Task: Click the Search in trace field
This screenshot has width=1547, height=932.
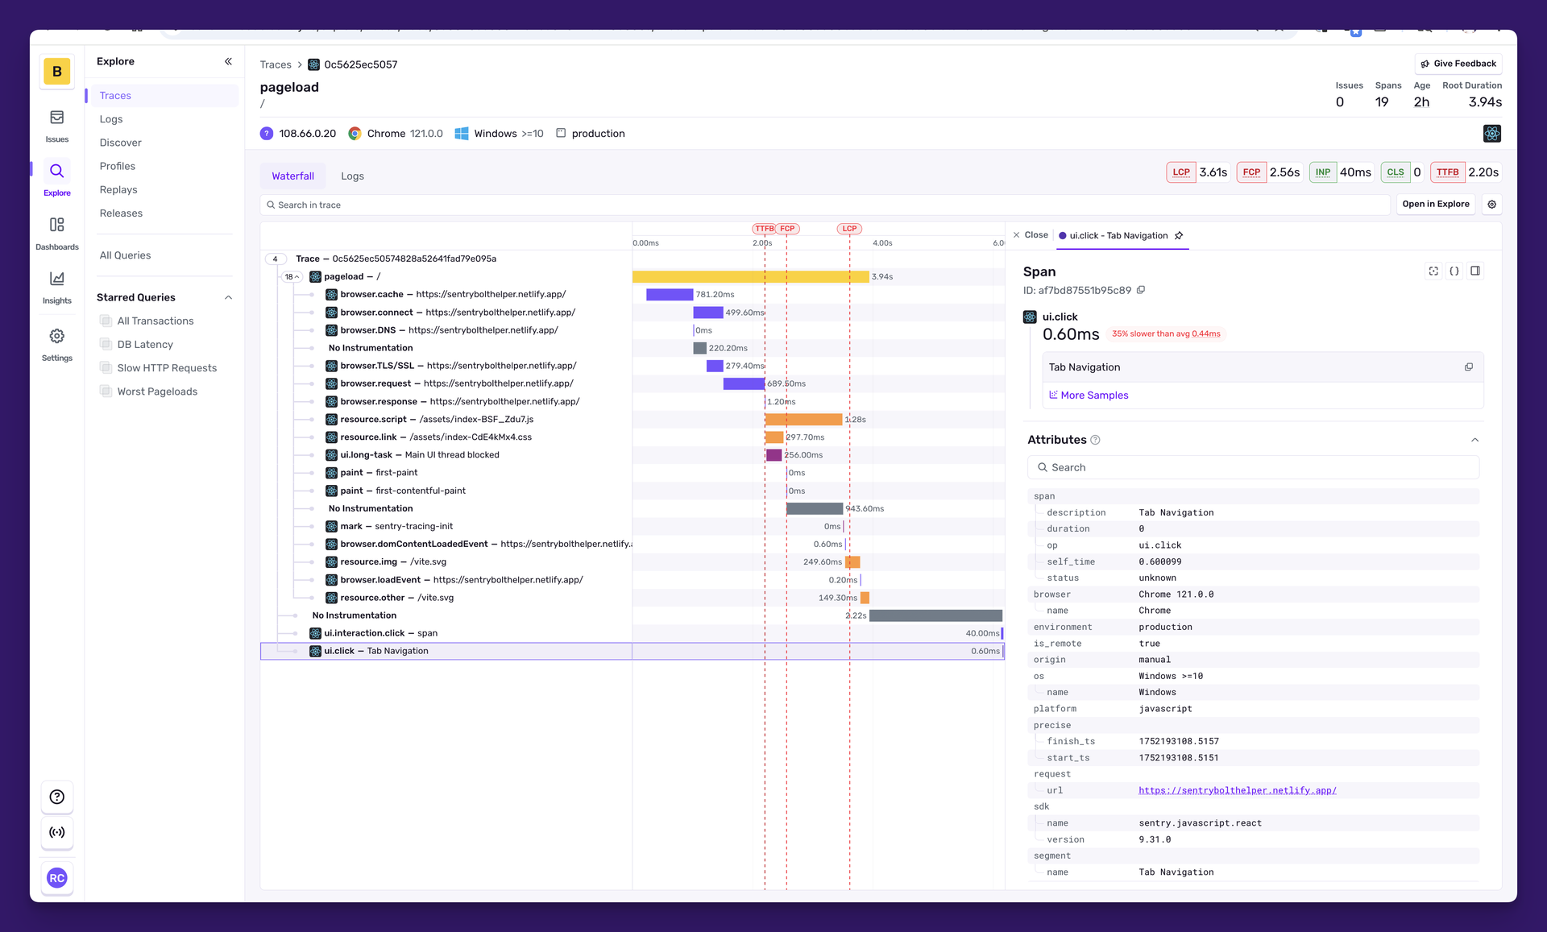Action: [x=825, y=205]
